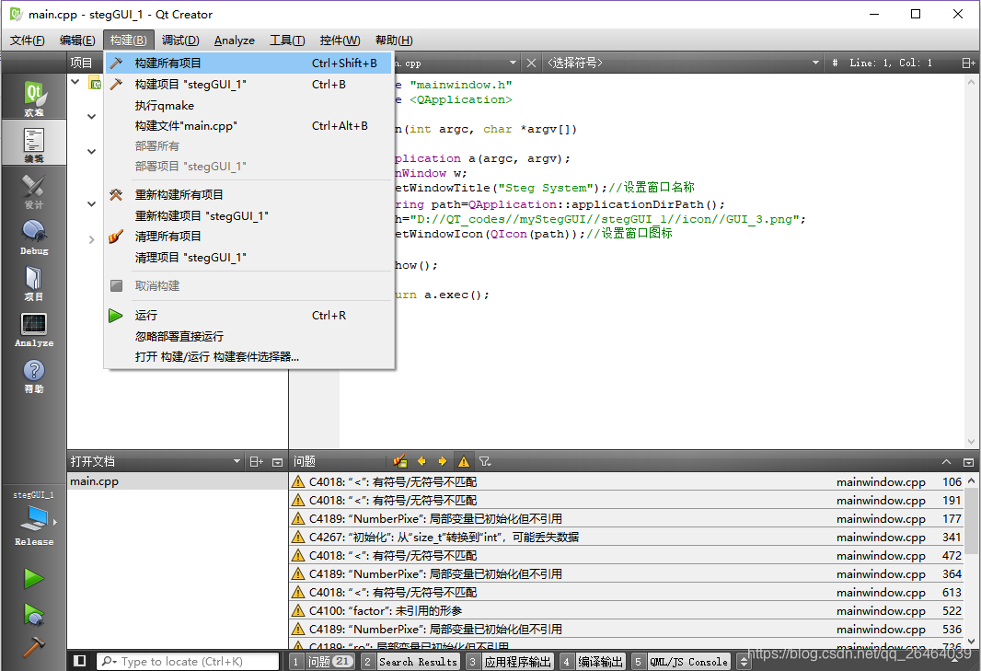Click the hammer Build icon in sidebar

click(x=34, y=646)
